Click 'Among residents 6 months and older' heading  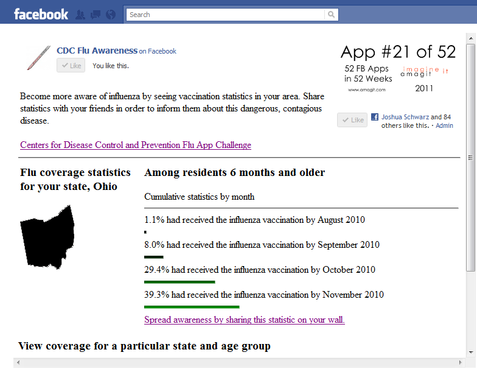235,172
